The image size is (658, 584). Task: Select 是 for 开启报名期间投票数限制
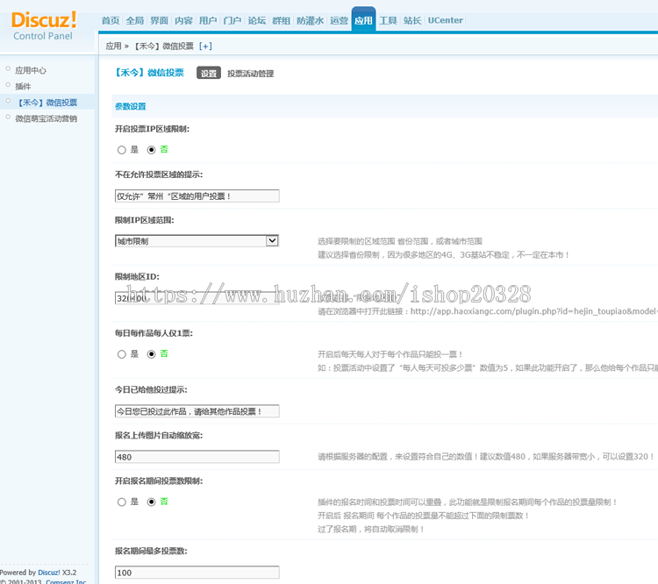pos(122,502)
